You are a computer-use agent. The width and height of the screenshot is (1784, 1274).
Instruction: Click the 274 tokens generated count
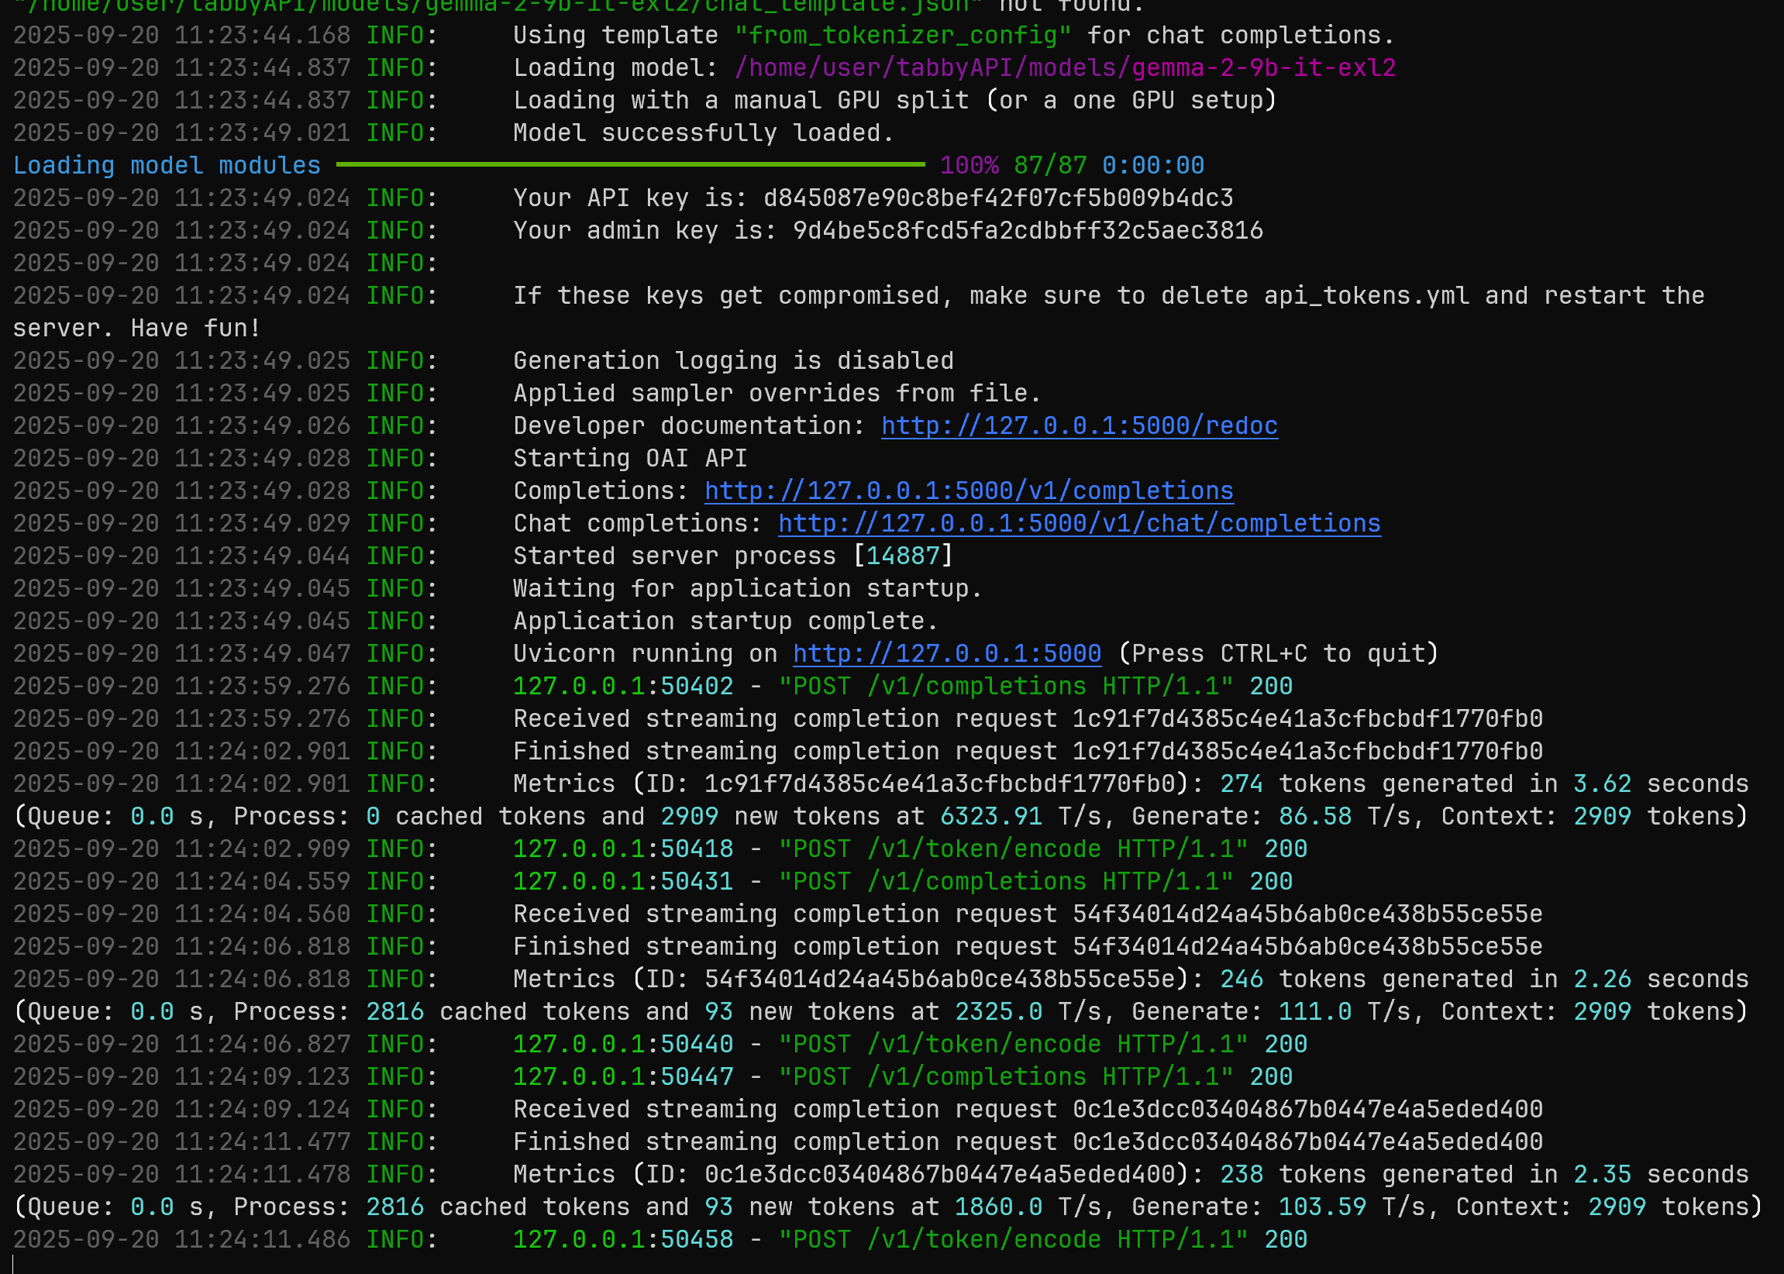[1240, 784]
